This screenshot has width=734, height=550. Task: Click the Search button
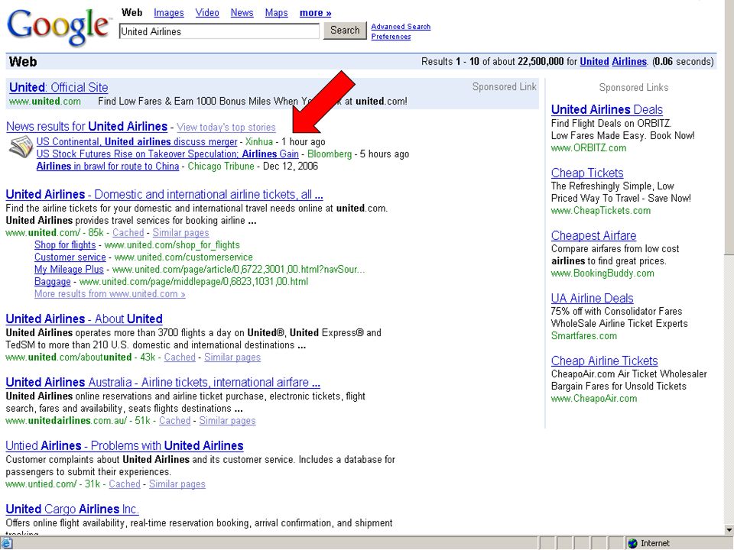[x=345, y=31]
